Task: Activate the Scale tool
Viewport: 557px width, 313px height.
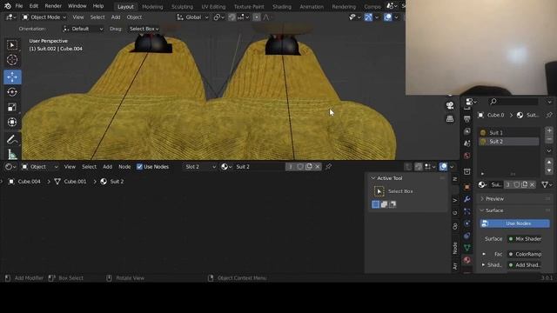Action: tap(12, 107)
